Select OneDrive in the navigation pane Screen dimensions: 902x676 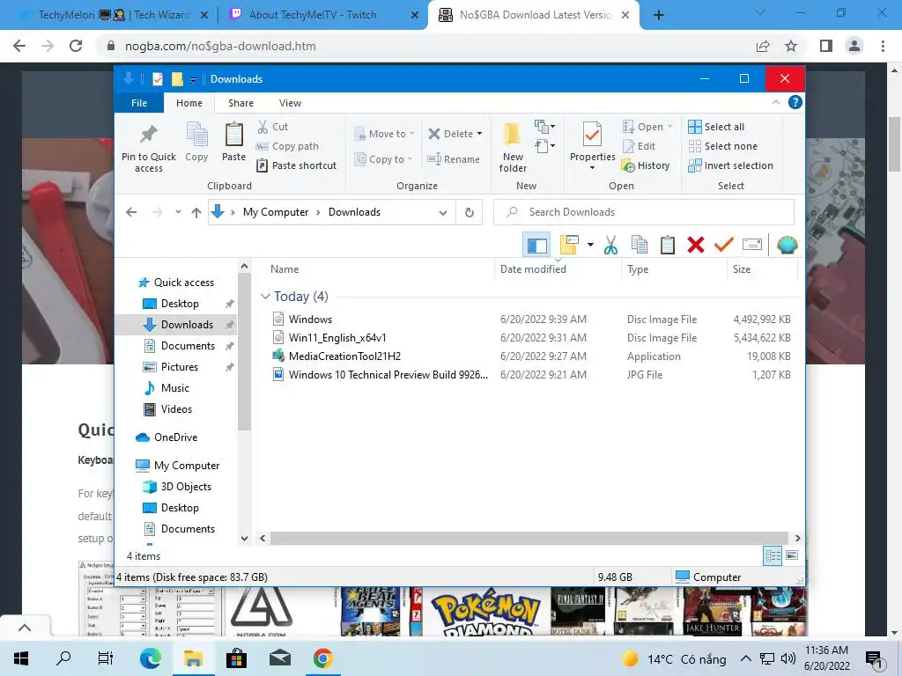pyautogui.click(x=175, y=437)
